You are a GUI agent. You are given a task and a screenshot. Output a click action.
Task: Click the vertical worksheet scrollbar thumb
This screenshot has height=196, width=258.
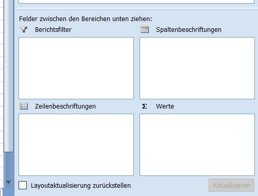[8, 76]
